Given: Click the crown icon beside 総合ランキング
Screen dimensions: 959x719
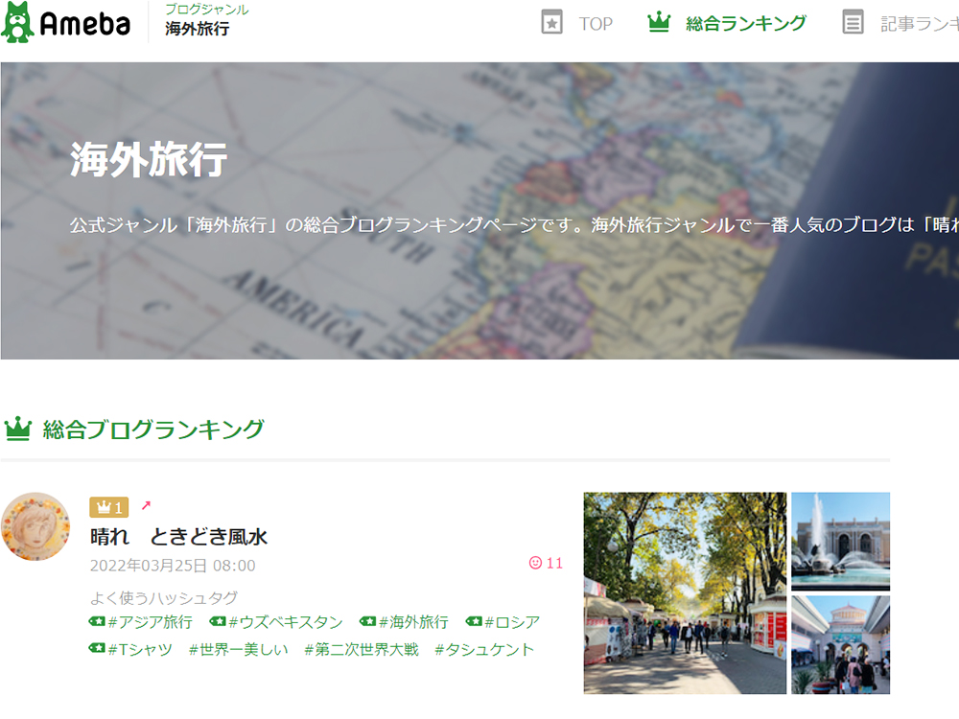Looking at the screenshot, I should pos(659,23).
